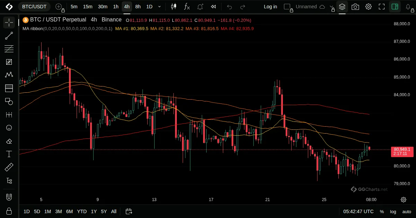
Task: Click the BTC / USDT Perpetual title
Action: pyautogui.click(x=58, y=20)
